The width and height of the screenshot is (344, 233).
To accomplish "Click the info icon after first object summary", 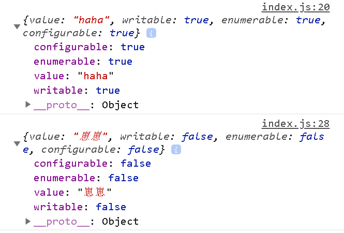I will point(152,33).
